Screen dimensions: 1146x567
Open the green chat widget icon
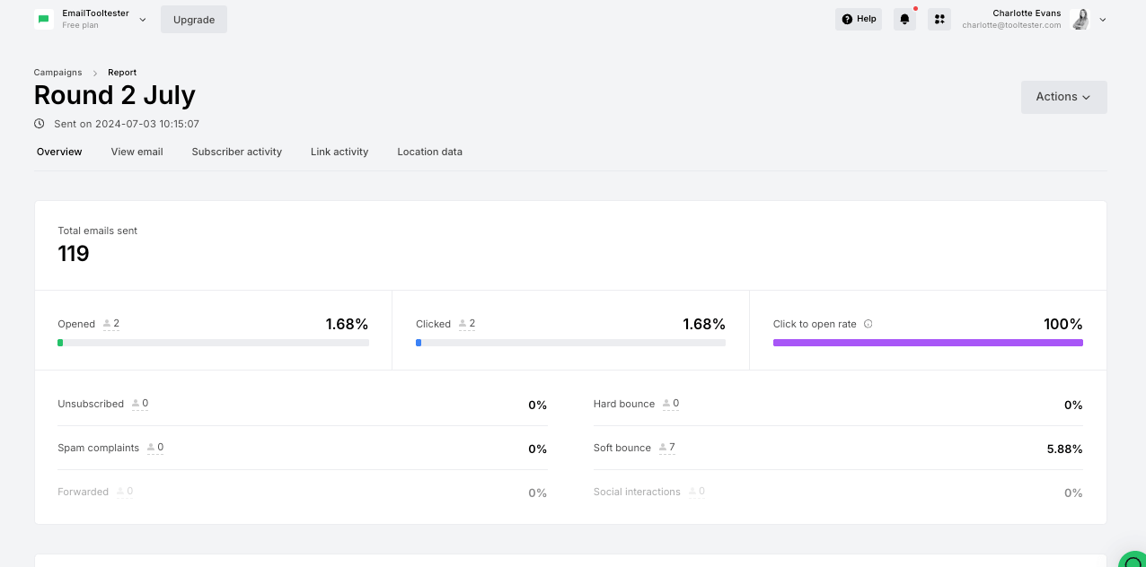pyautogui.click(x=1133, y=561)
